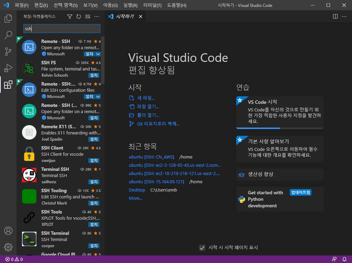
Task: Open the 이동(G) menu
Action: tap(110, 5)
